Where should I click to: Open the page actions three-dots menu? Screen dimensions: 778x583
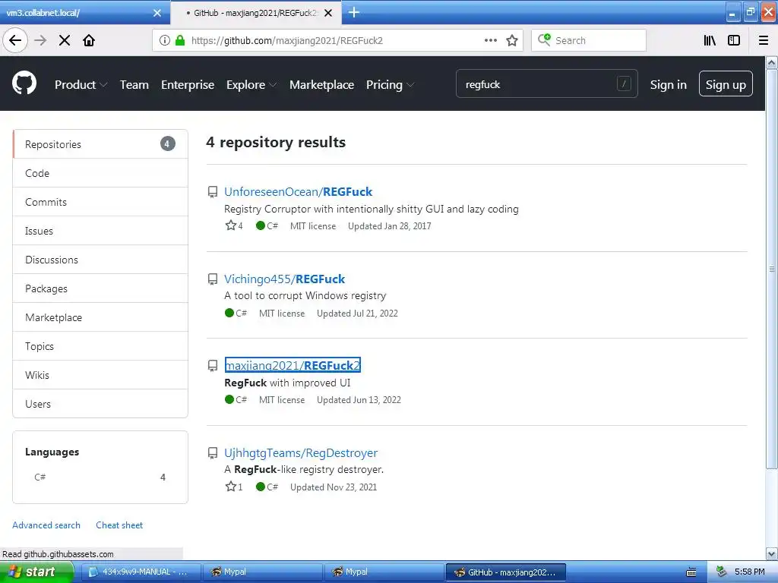pyautogui.click(x=490, y=40)
